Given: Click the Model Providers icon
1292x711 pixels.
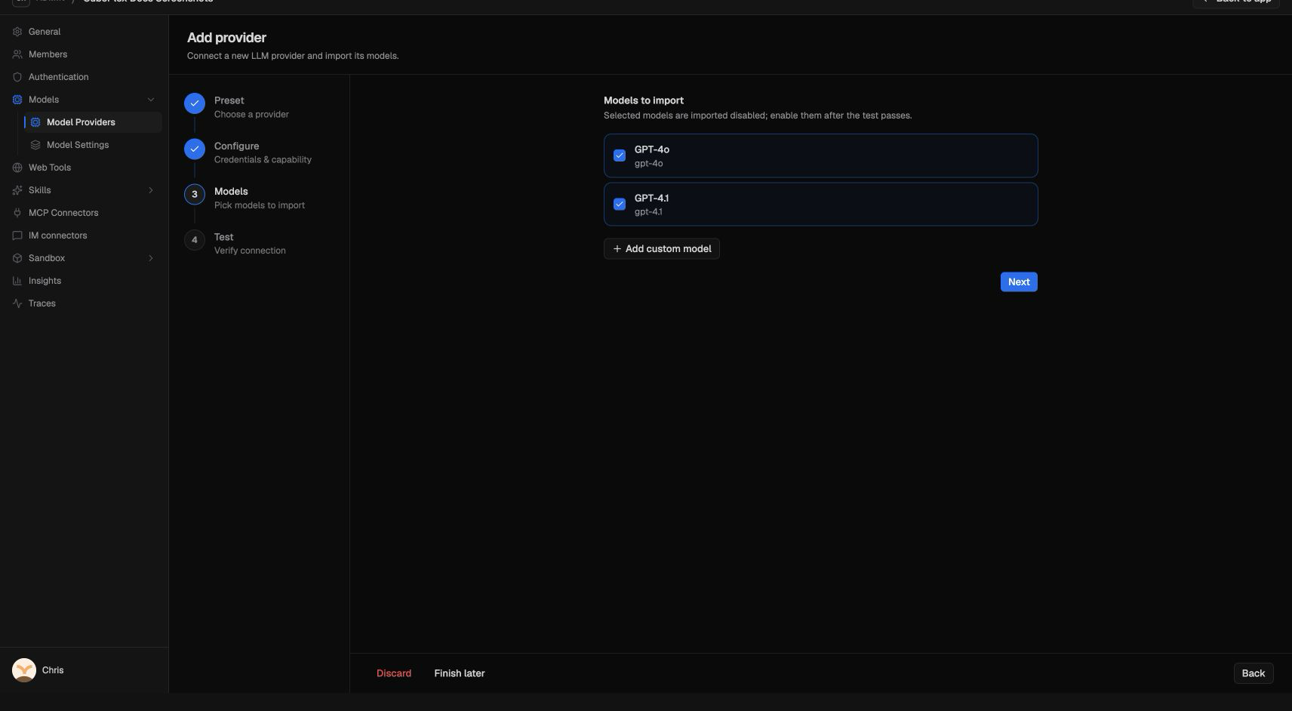Looking at the screenshot, I should [35, 122].
